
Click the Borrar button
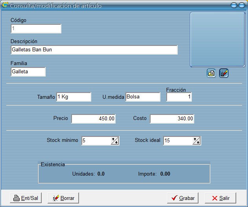click(x=63, y=198)
